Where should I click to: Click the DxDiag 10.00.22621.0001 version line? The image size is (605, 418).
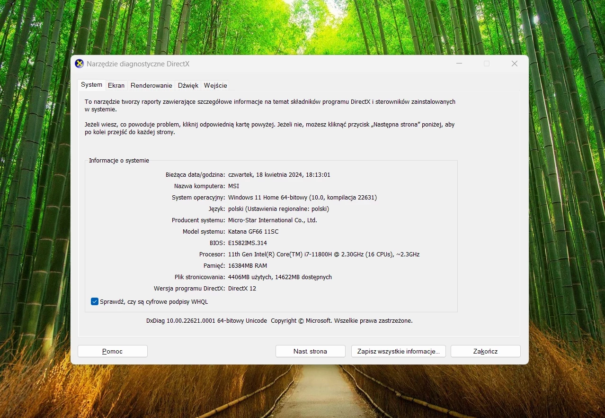pyautogui.click(x=279, y=320)
